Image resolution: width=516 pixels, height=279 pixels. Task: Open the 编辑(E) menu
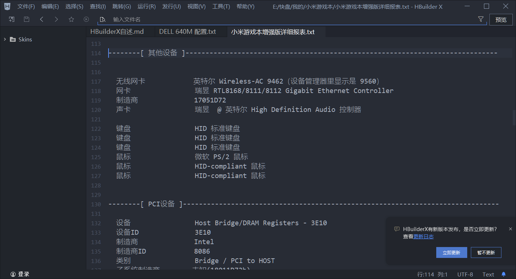tap(50, 7)
